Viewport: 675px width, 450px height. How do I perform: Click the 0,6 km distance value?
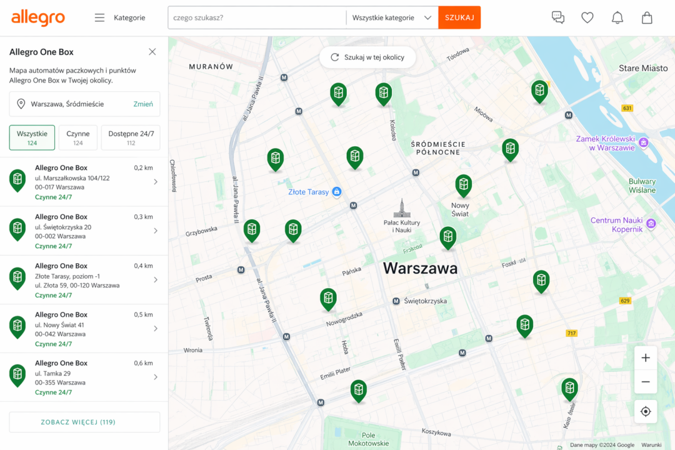coord(143,363)
